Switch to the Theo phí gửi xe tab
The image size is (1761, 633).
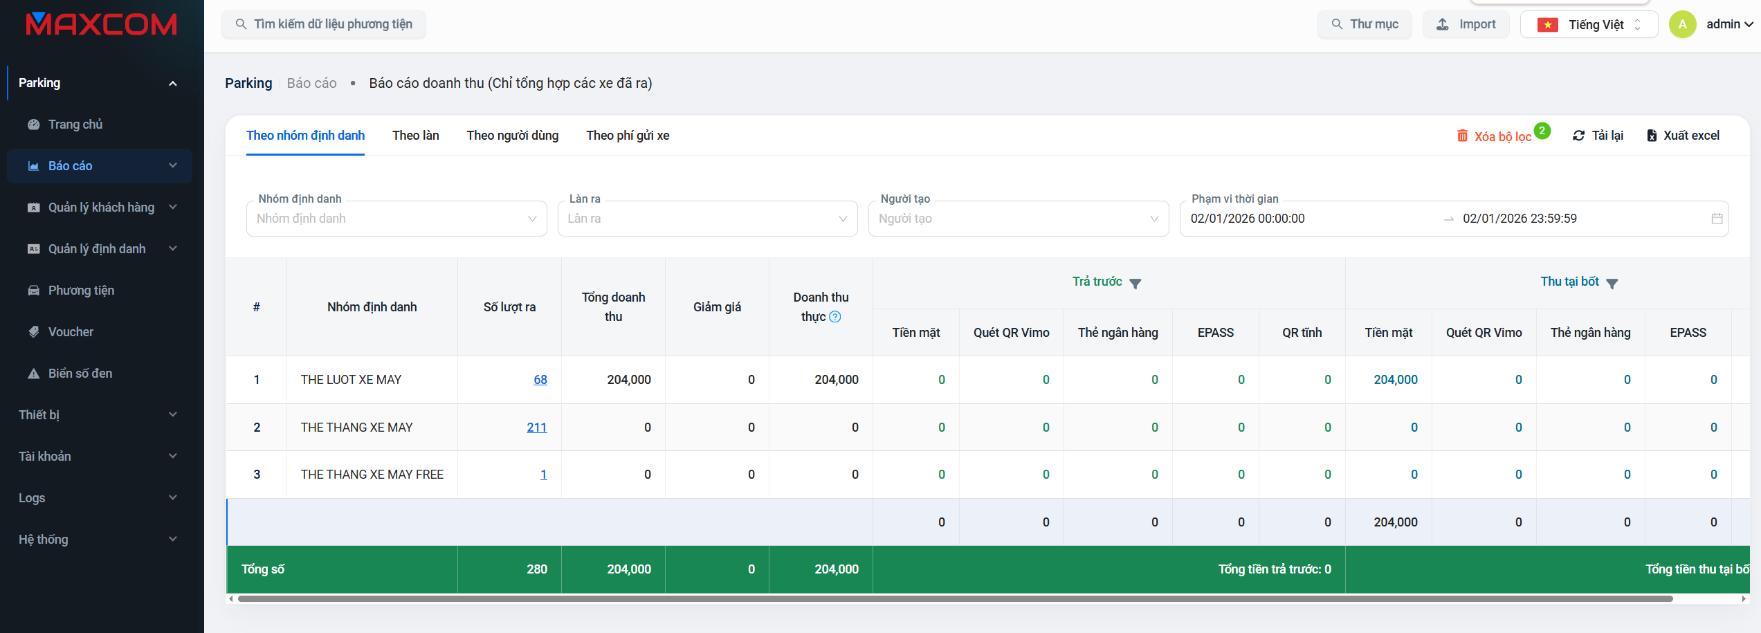[x=627, y=136]
